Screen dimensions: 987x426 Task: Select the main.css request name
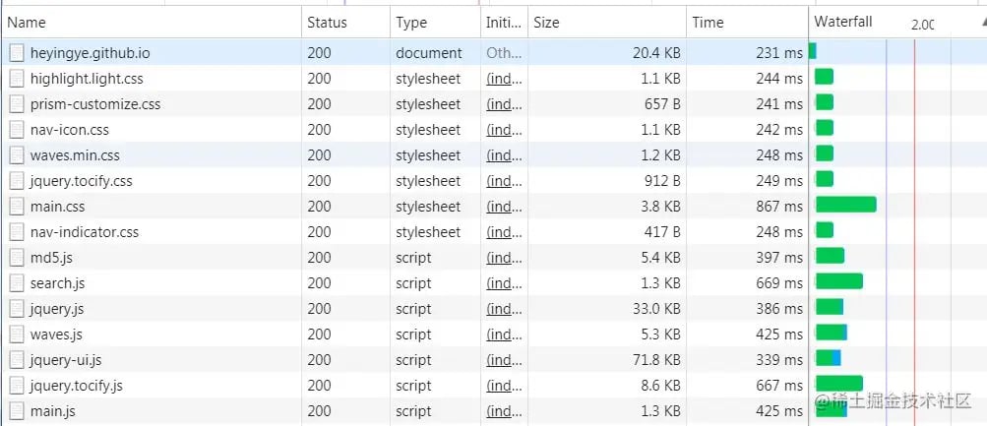tap(57, 207)
